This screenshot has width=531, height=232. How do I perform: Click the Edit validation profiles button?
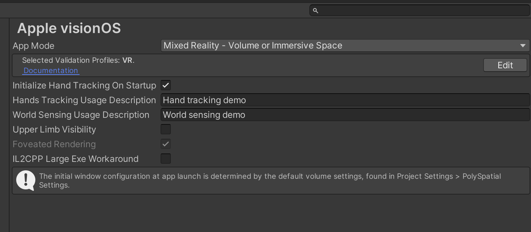coord(505,65)
